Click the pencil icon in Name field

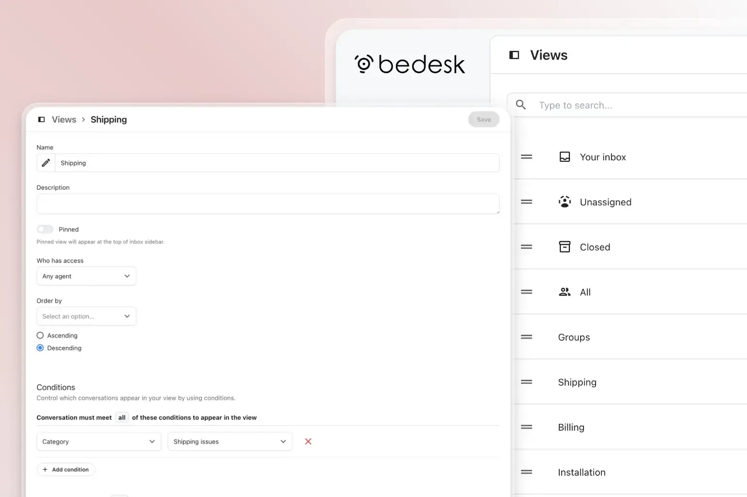[x=46, y=163]
